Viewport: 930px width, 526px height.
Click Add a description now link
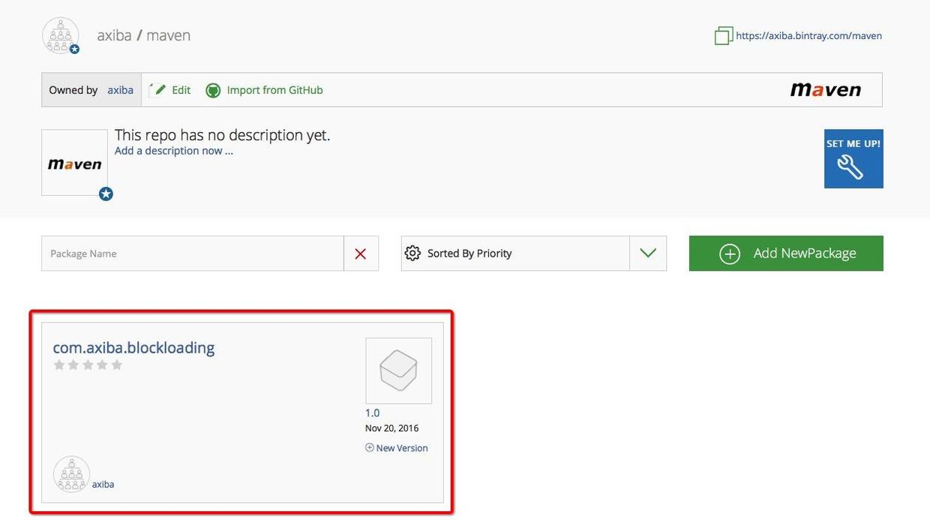174,151
